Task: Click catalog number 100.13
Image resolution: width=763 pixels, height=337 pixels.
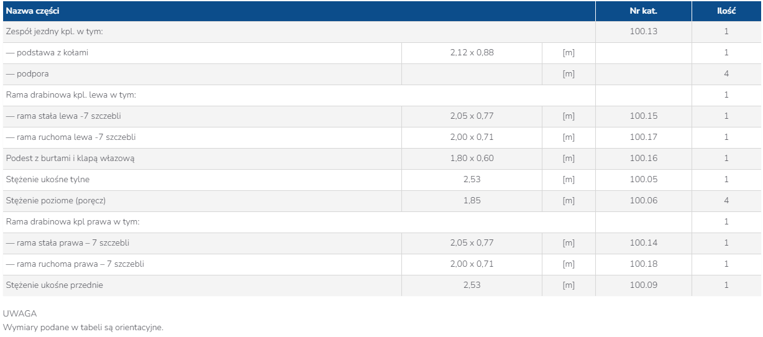Action: point(643,32)
